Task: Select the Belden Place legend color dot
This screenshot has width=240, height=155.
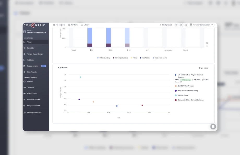Action: (x=176, y=96)
